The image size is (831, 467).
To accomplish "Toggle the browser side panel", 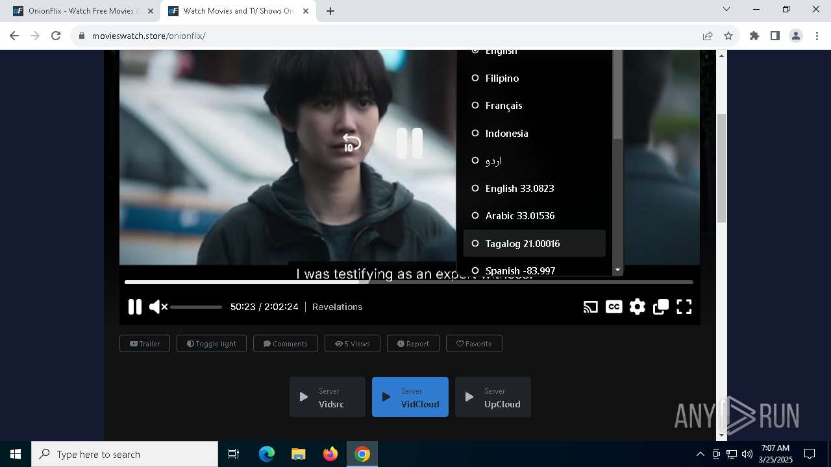I will [775, 36].
